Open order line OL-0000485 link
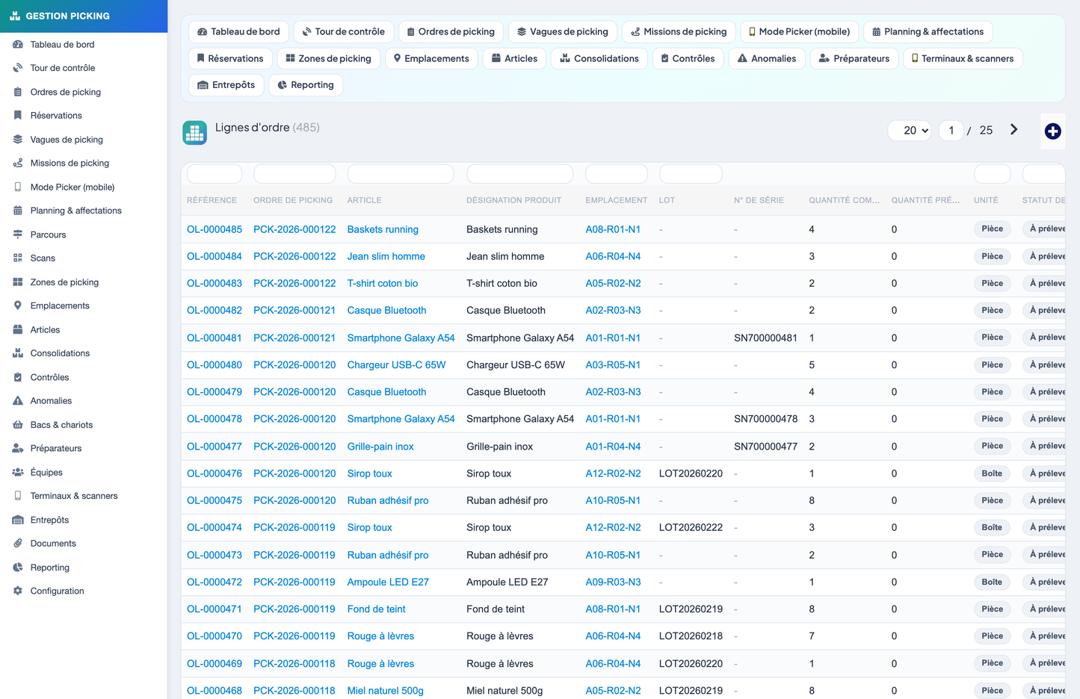The image size is (1080, 699). (215, 229)
